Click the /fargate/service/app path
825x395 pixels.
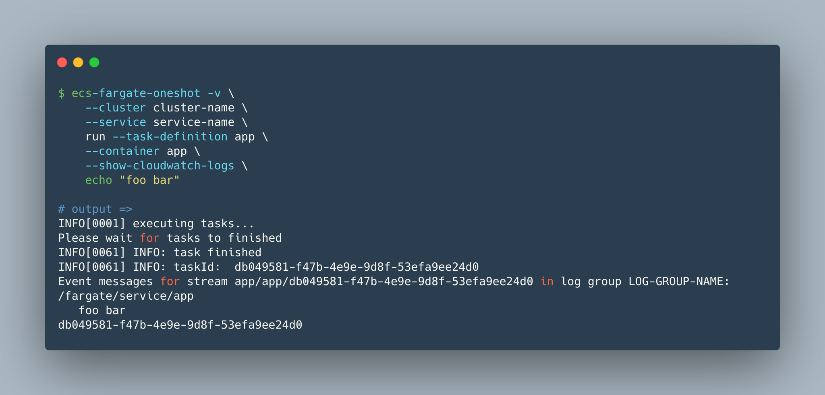coord(126,296)
